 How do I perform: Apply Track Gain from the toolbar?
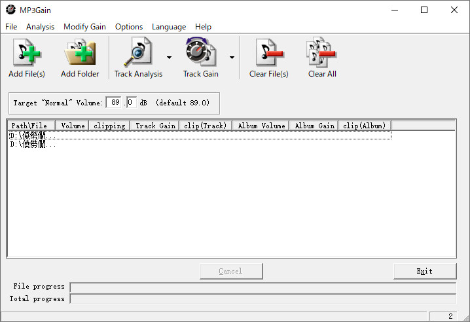click(x=200, y=58)
